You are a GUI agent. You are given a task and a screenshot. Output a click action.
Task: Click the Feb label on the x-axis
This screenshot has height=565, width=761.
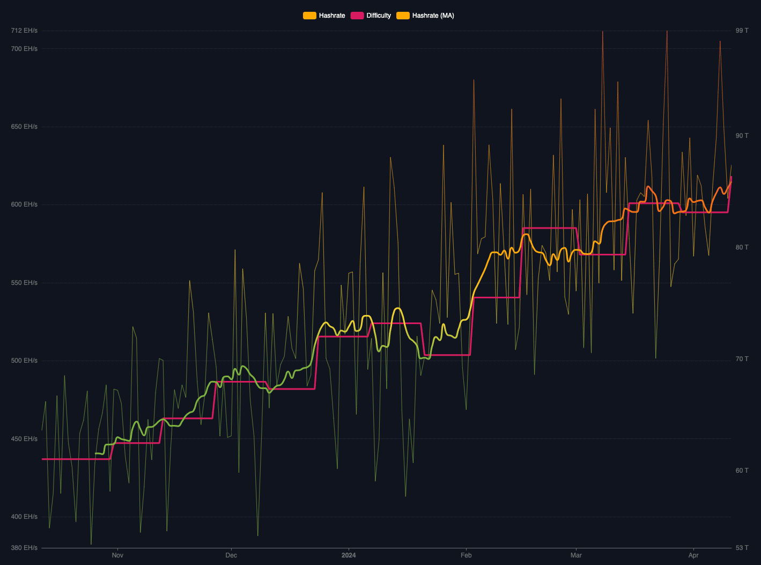(x=466, y=555)
